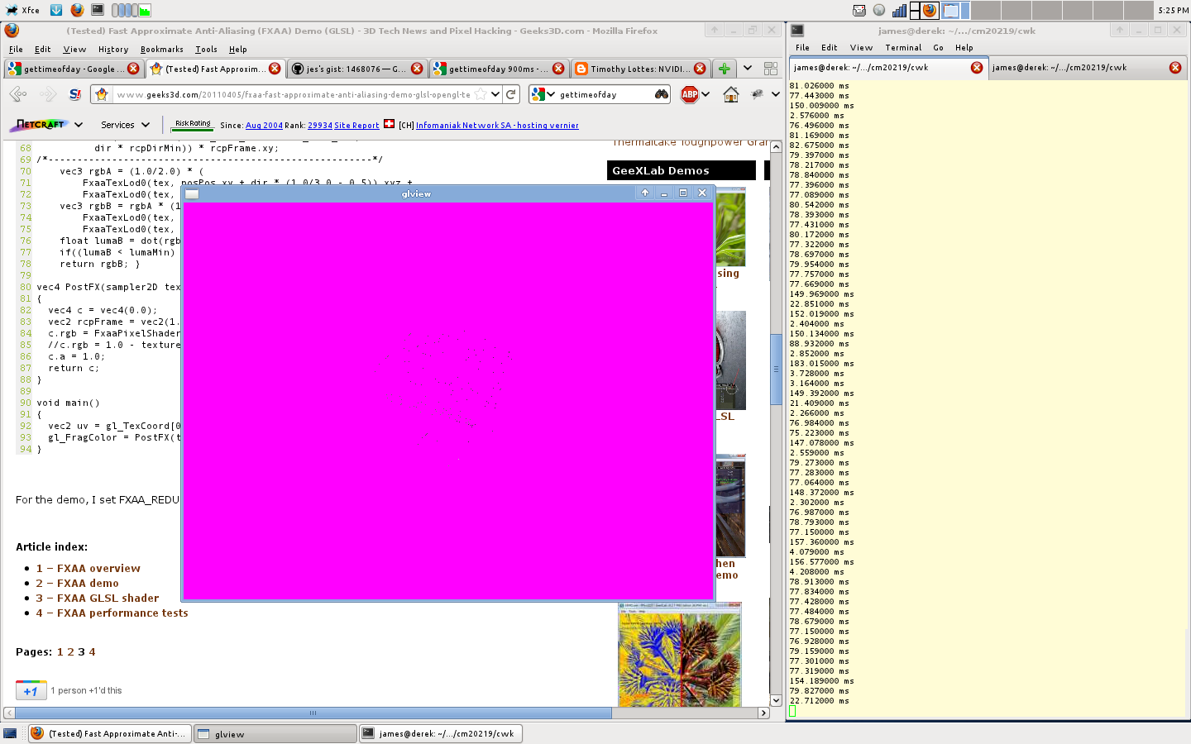Reload the page with the refresh icon
The height and width of the screenshot is (744, 1191).
tap(511, 94)
